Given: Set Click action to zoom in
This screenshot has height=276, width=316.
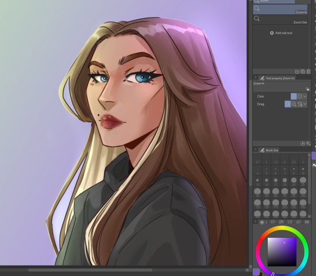Looking at the screenshot, I should point(294,96).
